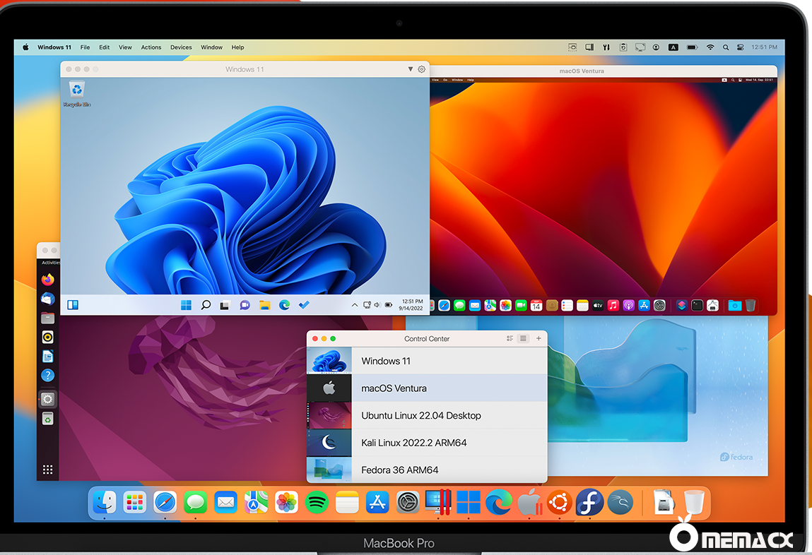Click the Windows Start button in taskbar
Screen dimensions: 812x555
pyautogui.click(x=186, y=305)
